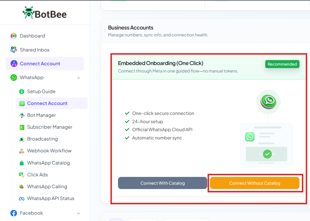Viewport: 310px width, 221px height.
Task: Click the Meta icon for WhatsApp API Status
Action: point(22,199)
